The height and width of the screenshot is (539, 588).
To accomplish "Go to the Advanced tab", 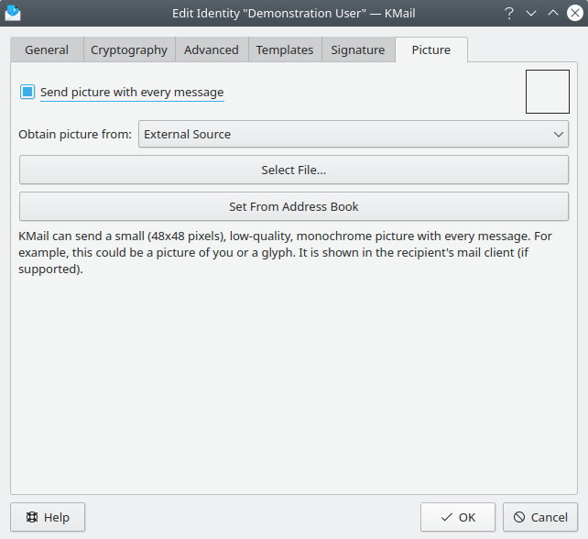I will pyautogui.click(x=211, y=50).
